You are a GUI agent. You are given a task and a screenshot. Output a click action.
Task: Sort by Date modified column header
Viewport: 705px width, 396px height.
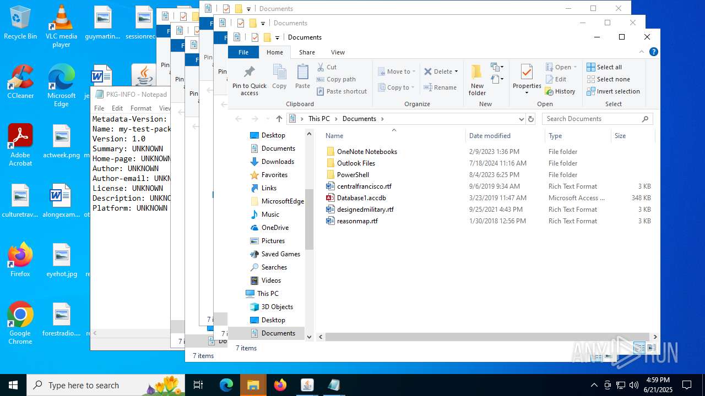click(x=505, y=136)
